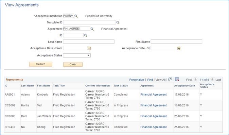Viewport: 229px width, 135px height.
Task: Select ID cell CC0002
Action: [x=10, y=105]
